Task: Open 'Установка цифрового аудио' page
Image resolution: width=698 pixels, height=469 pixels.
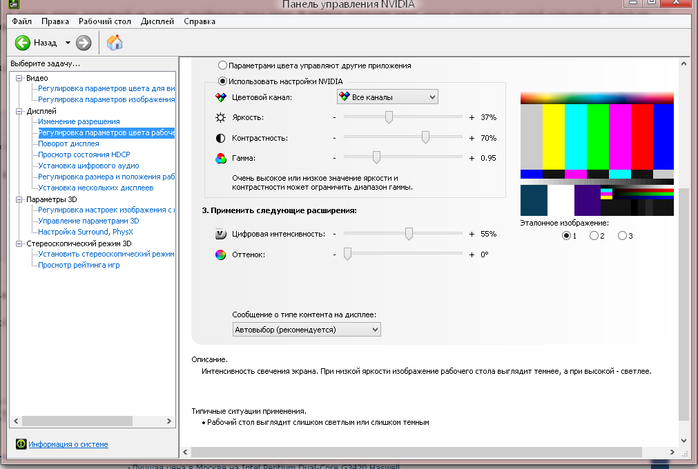Action: (x=88, y=166)
